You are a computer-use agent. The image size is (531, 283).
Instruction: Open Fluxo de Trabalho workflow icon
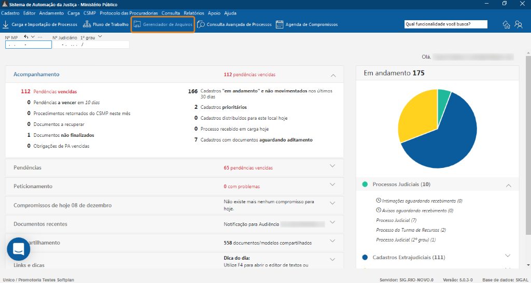point(87,24)
